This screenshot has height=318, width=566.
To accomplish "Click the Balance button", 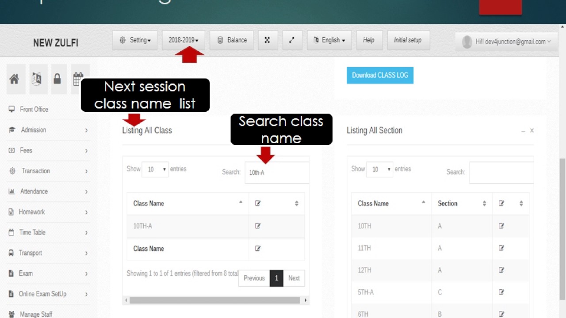I will pos(232,40).
